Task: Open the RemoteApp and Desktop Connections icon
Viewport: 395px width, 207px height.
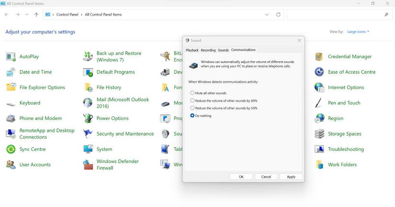Action: [x=11, y=134]
